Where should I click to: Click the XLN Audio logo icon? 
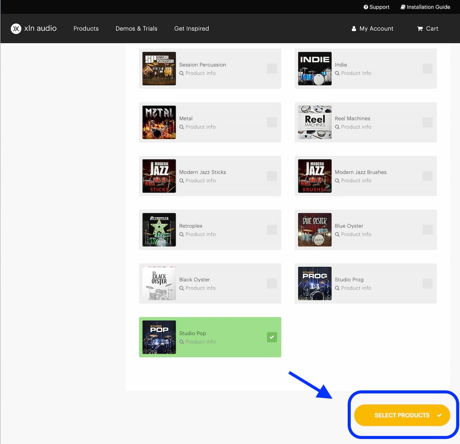[x=16, y=28]
